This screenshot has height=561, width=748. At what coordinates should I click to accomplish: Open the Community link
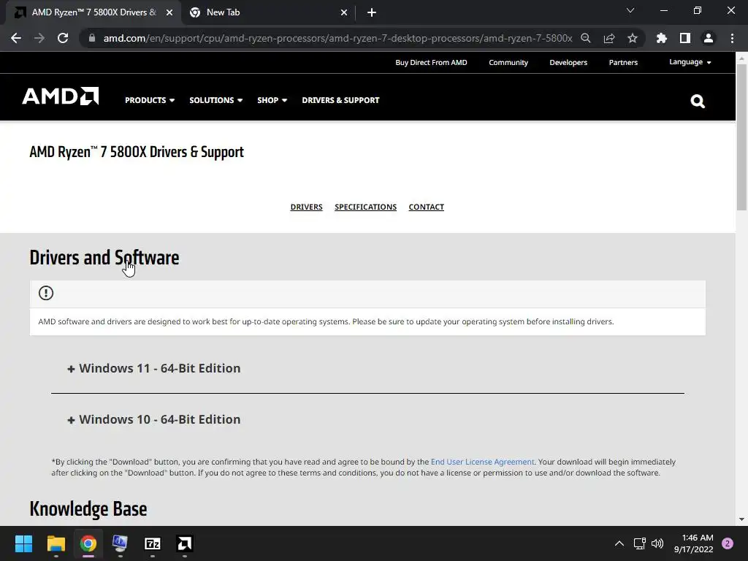(508, 63)
